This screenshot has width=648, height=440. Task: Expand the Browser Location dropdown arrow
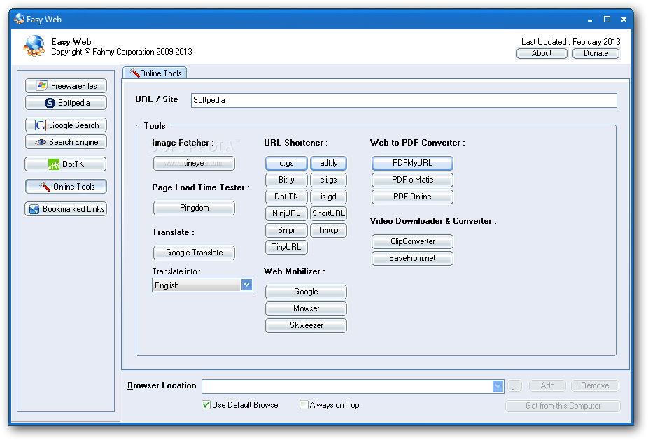click(498, 386)
